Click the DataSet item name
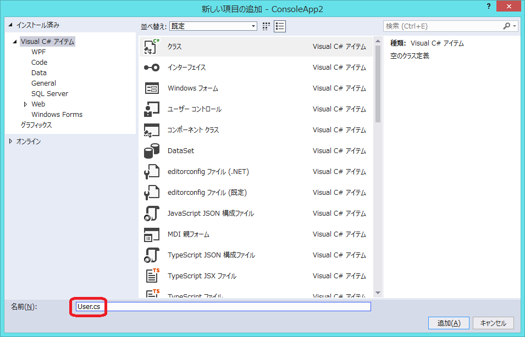The height and width of the screenshot is (337, 525). coord(181,151)
